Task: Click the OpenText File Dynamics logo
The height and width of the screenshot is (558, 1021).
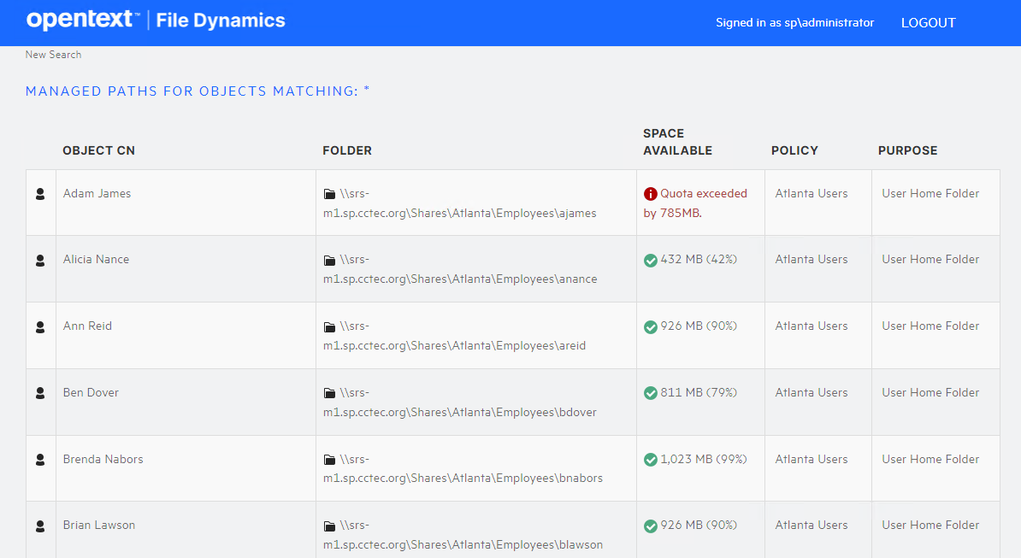Action: point(156,21)
